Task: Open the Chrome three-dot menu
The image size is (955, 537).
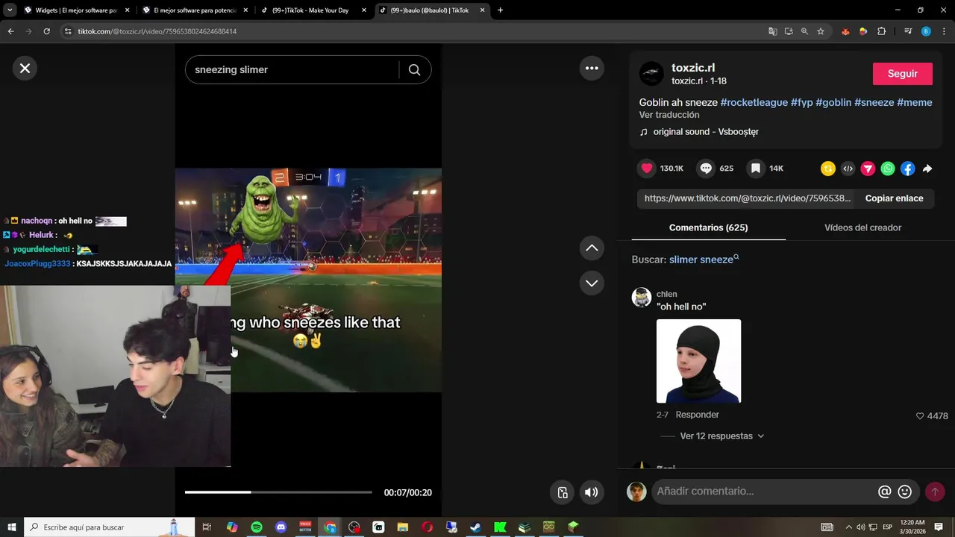Action: pyautogui.click(x=943, y=31)
